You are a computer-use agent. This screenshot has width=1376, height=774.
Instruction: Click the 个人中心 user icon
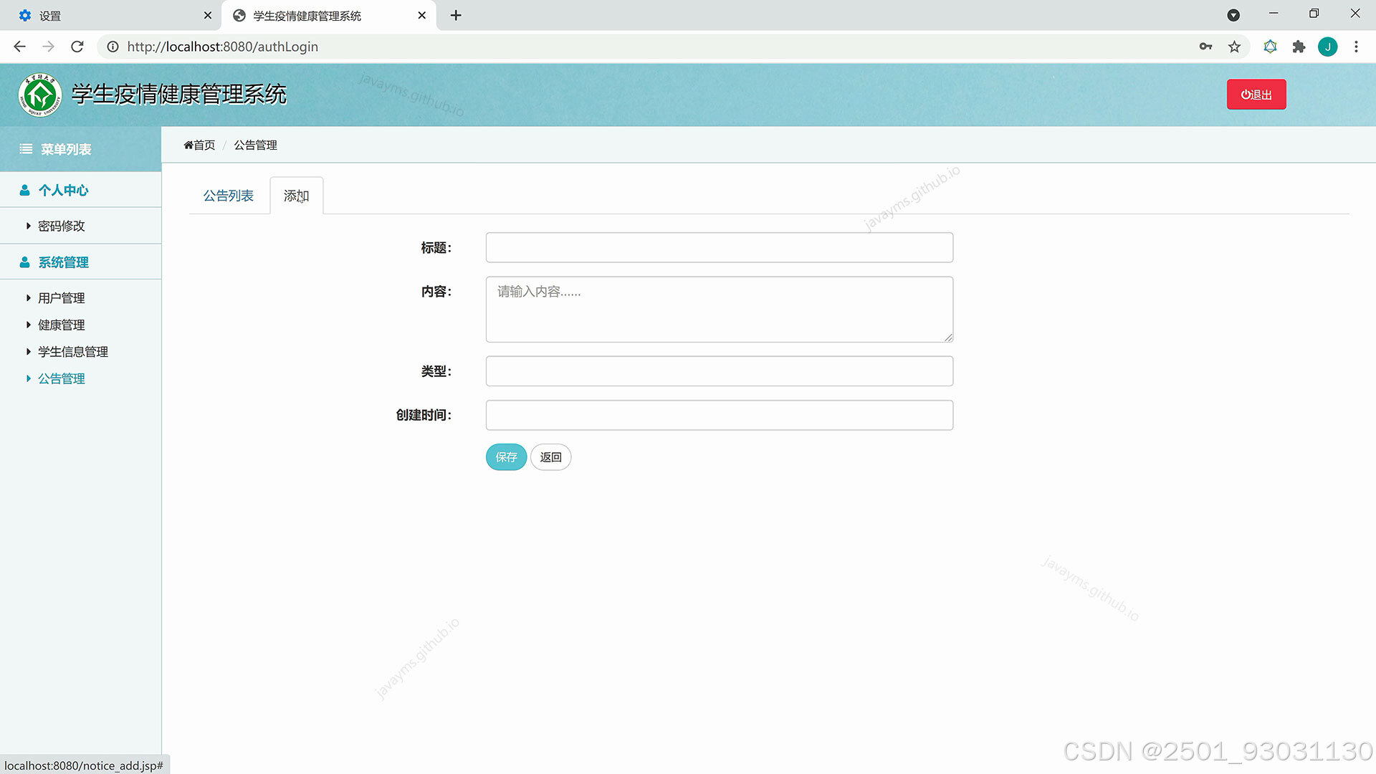[x=24, y=190]
